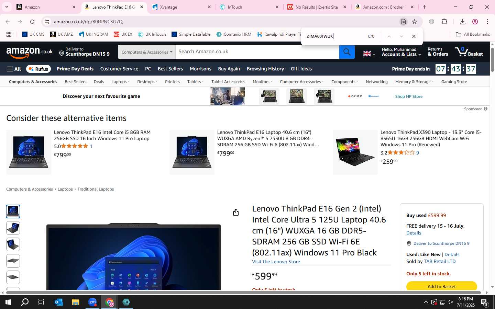Screen dimensions: 495x309
Task: Open the Rufus assistant button
Action: (x=38, y=69)
